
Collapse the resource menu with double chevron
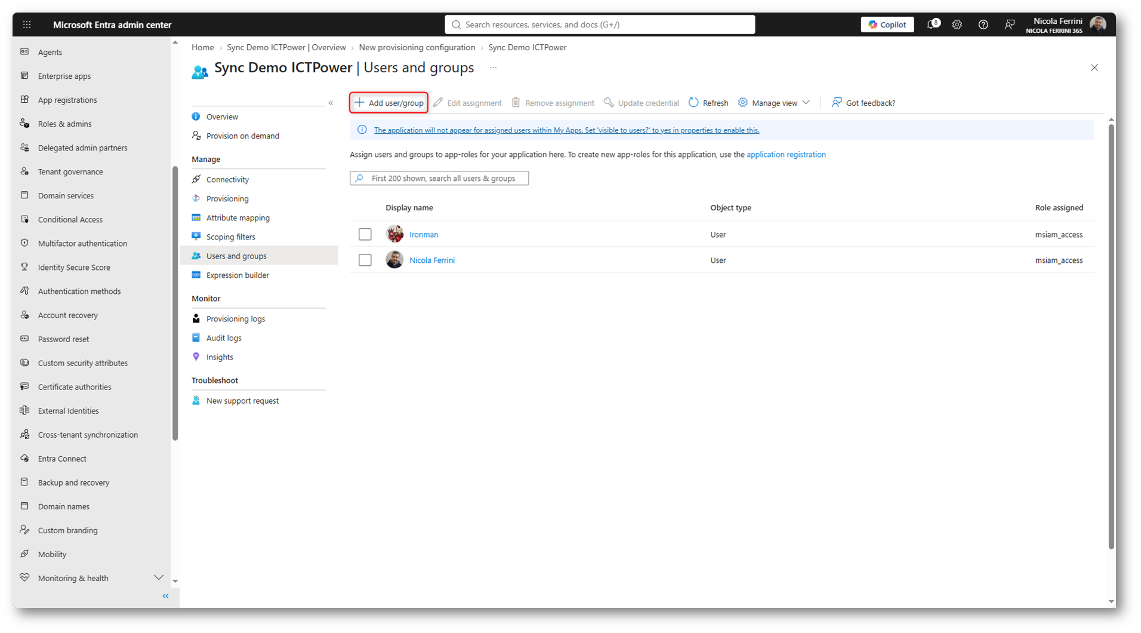point(331,103)
